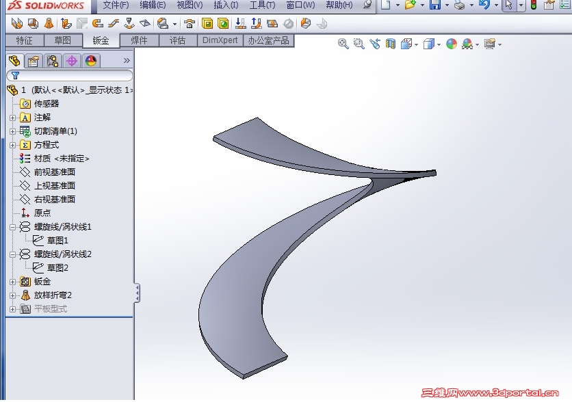
Task: Click the Convert to Sheet Metal icon
Action: click(34, 24)
